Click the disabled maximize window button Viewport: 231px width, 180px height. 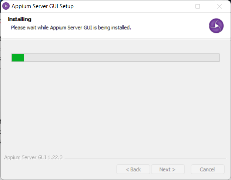pyautogui.click(x=198, y=6)
